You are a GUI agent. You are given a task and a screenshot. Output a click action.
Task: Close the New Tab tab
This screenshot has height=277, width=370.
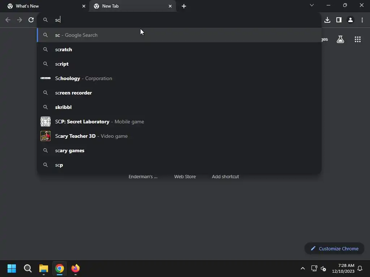click(170, 6)
